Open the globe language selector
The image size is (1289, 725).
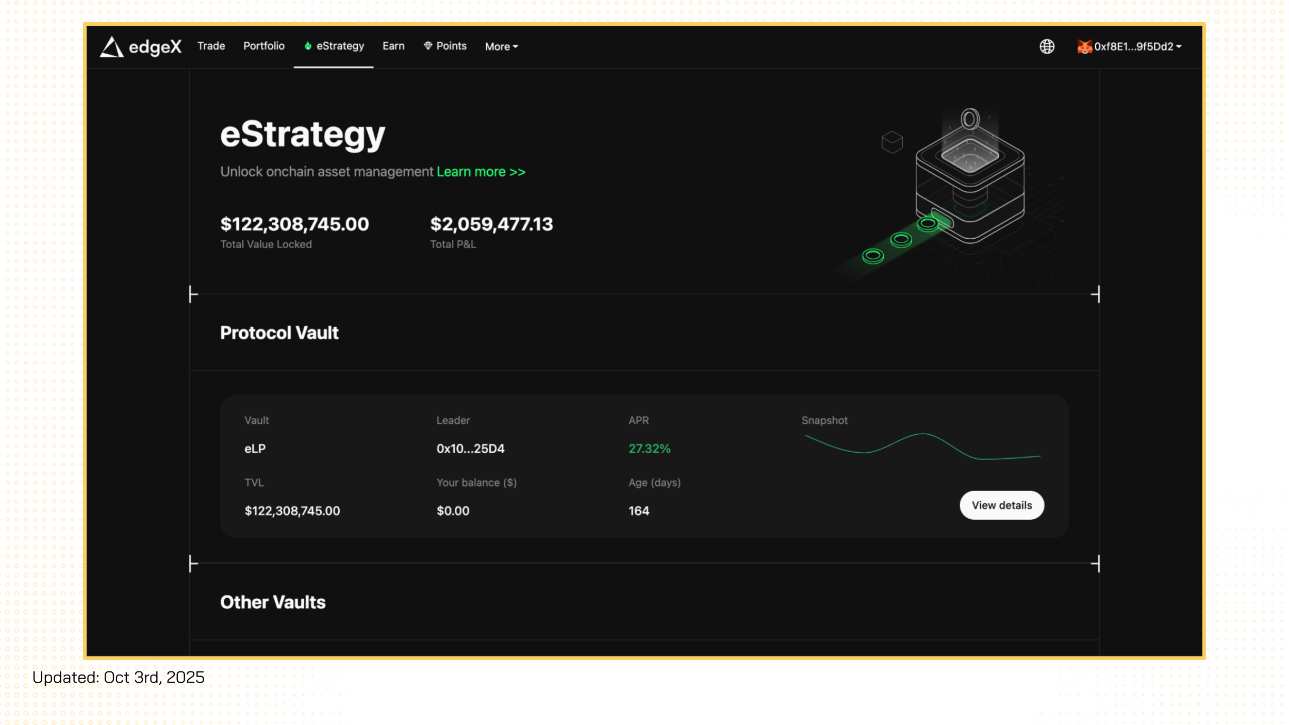(x=1047, y=46)
